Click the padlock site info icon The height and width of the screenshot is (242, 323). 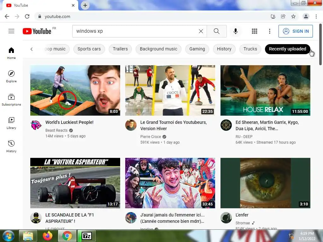tap(40, 16)
